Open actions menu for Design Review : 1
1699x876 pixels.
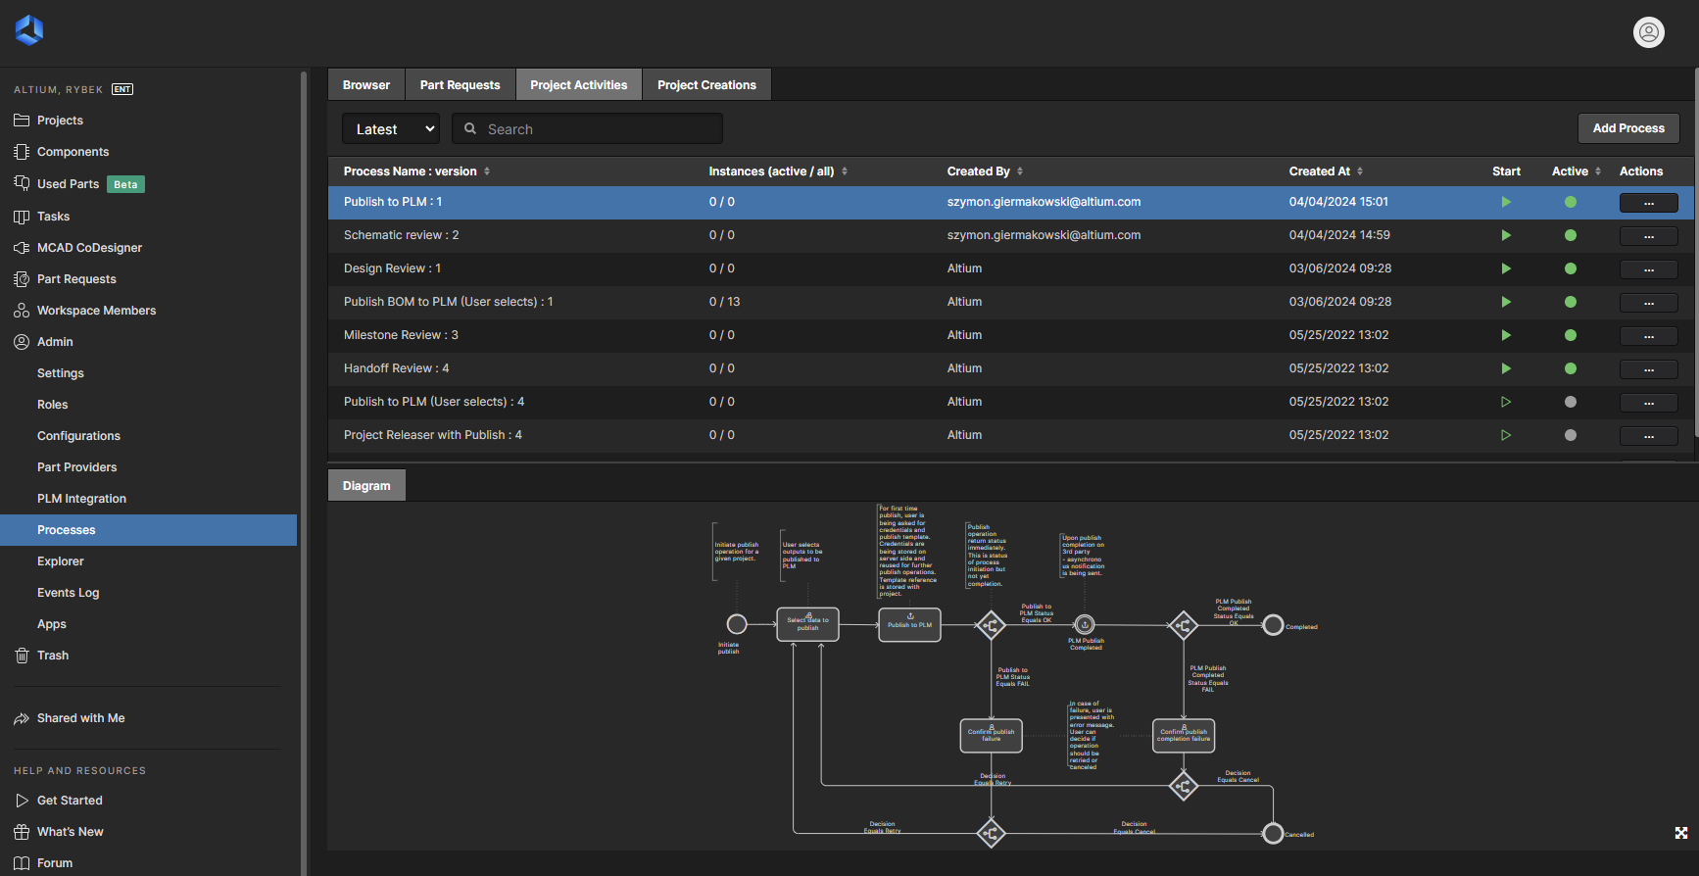(x=1649, y=269)
